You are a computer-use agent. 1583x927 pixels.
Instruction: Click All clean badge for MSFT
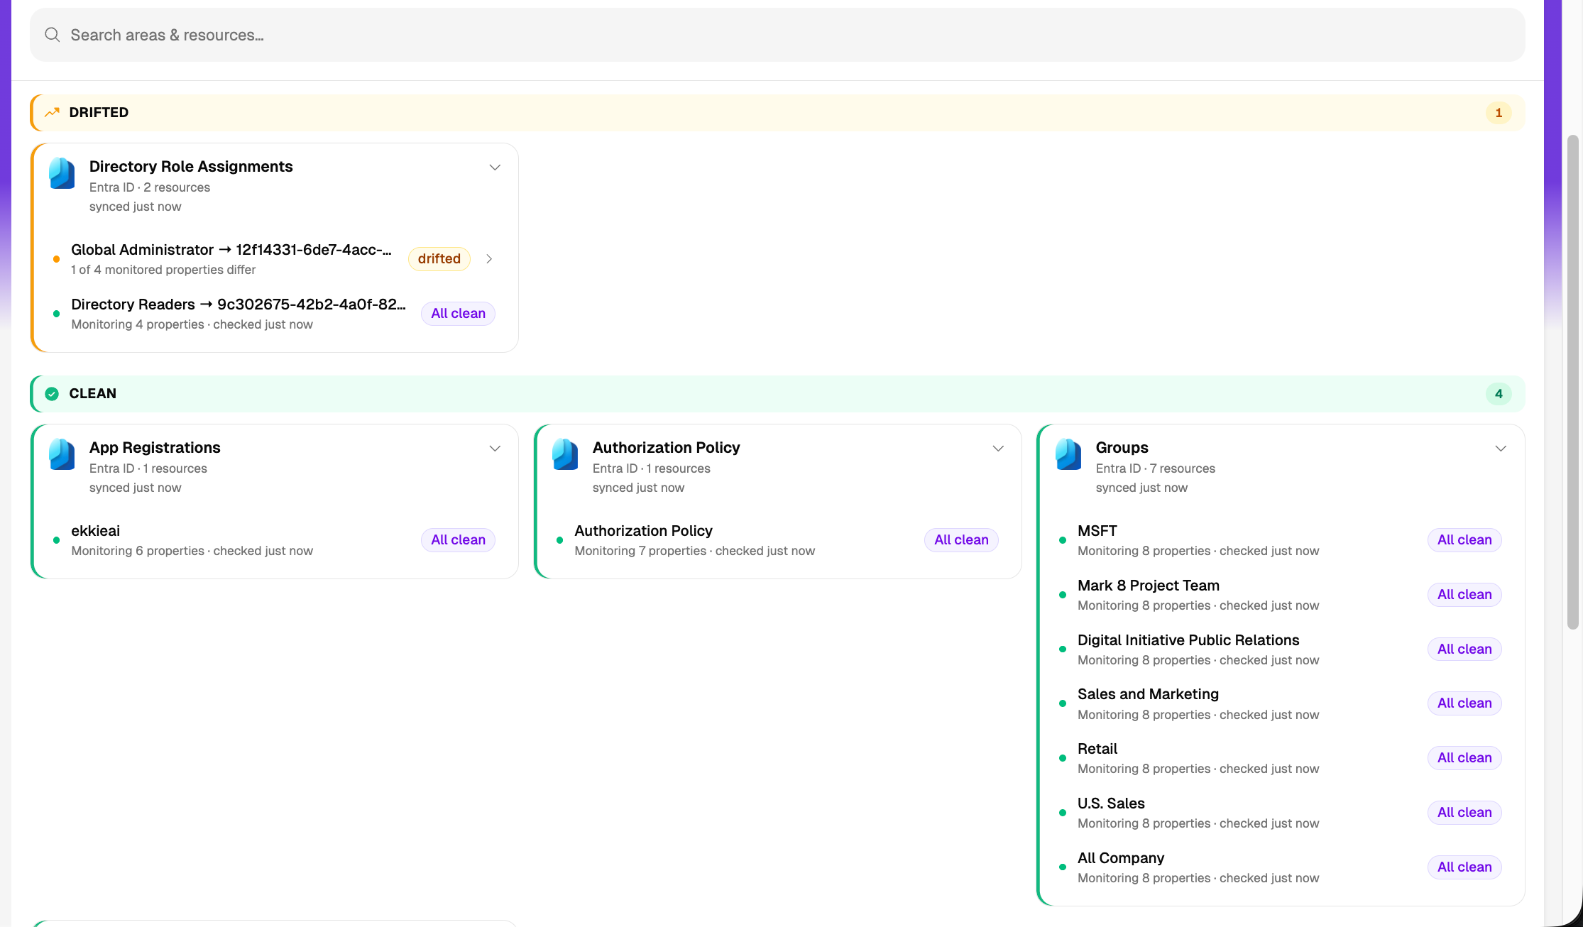coord(1464,540)
